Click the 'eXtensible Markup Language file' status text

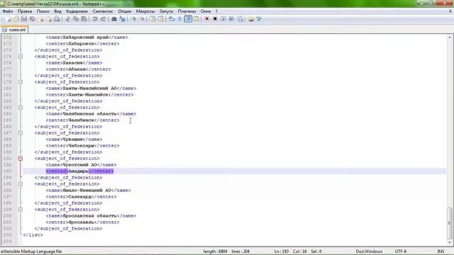[31, 251]
